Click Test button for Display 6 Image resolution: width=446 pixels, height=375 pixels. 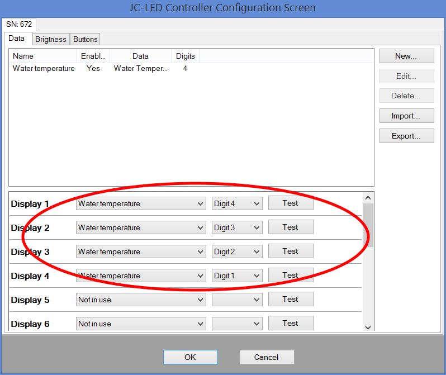(290, 323)
